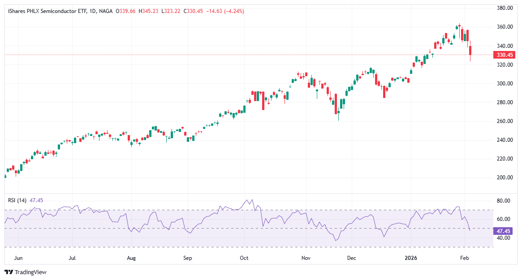Viewport: 522px width, 280px height.
Task: Toggle the percentage change display (-4.24%)
Action: click(x=233, y=13)
